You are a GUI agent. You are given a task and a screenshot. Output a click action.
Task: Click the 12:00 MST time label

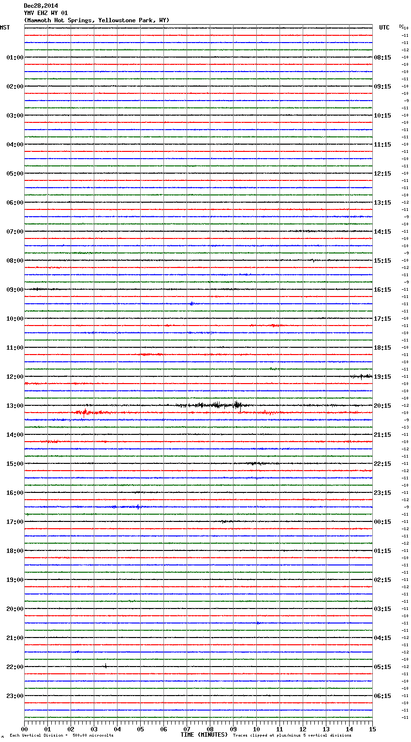15,377
